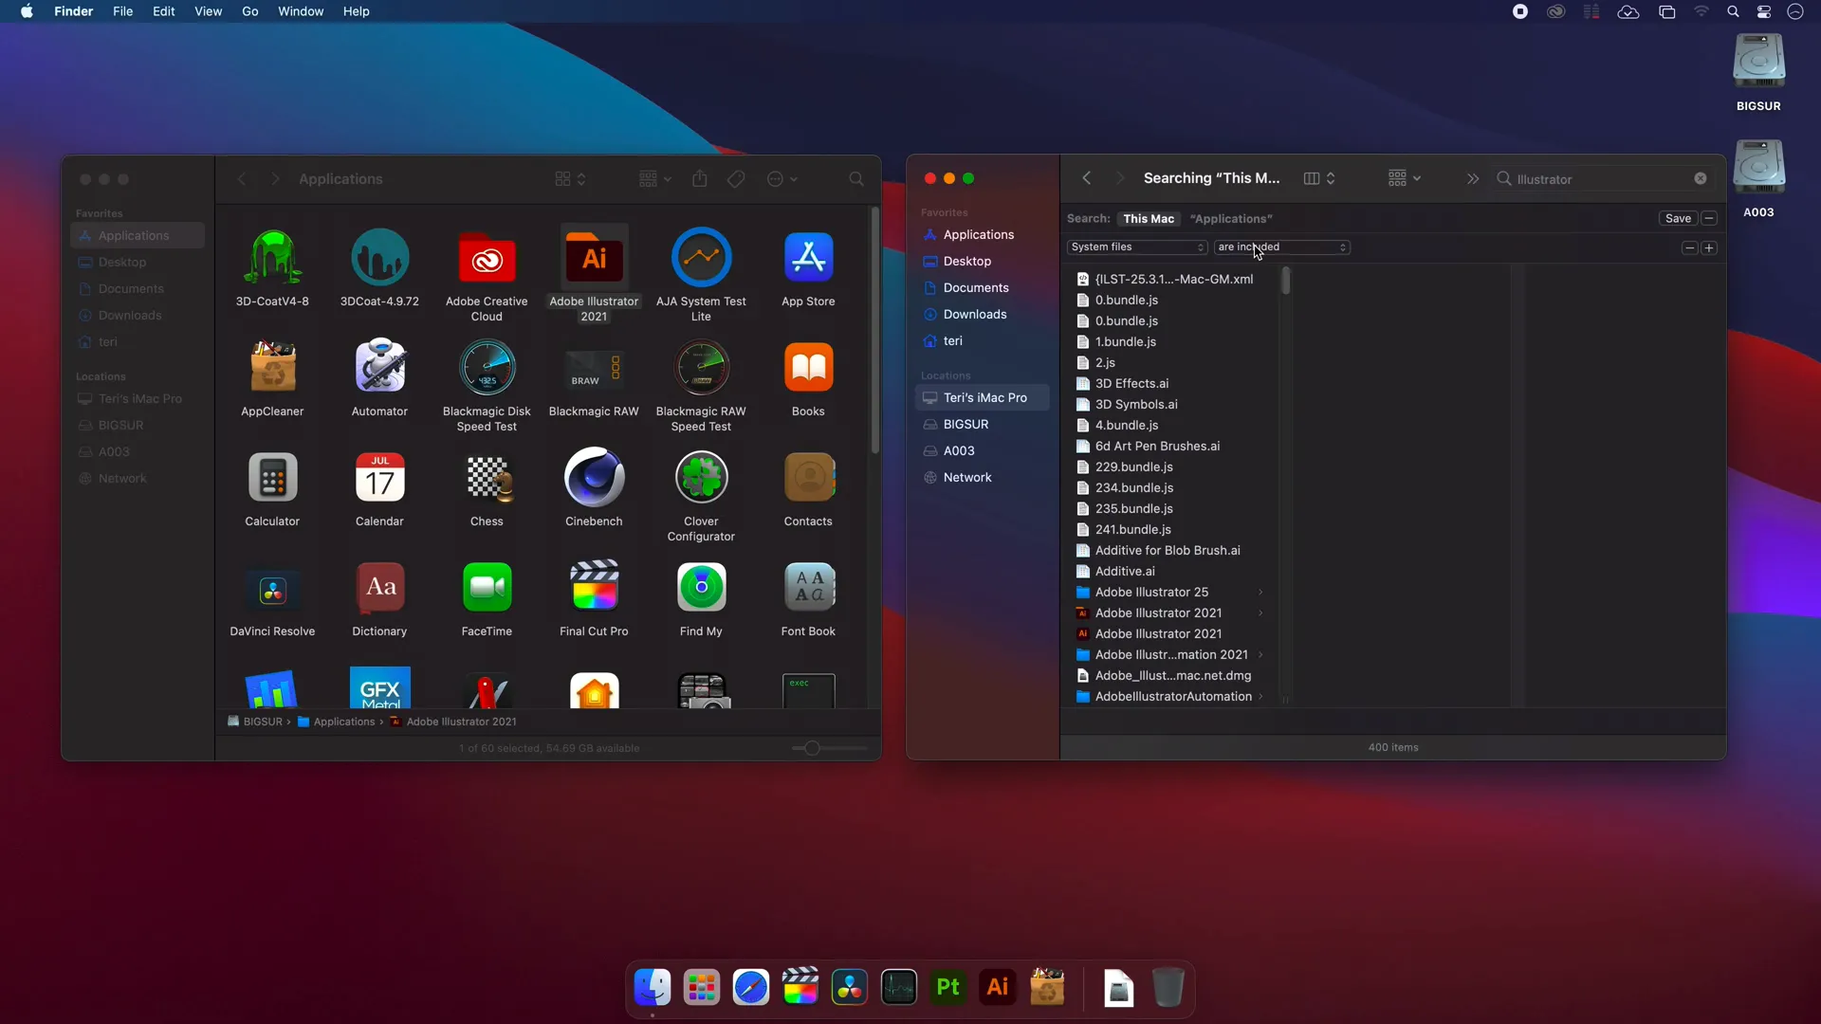Select Clover Configurator app icon
The height and width of the screenshot is (1024, 1821).
click(701, 477)
